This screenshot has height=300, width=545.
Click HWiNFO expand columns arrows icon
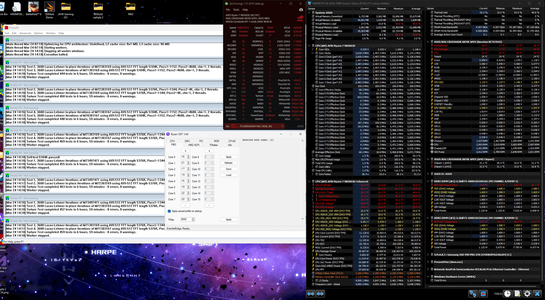[311, 294]
